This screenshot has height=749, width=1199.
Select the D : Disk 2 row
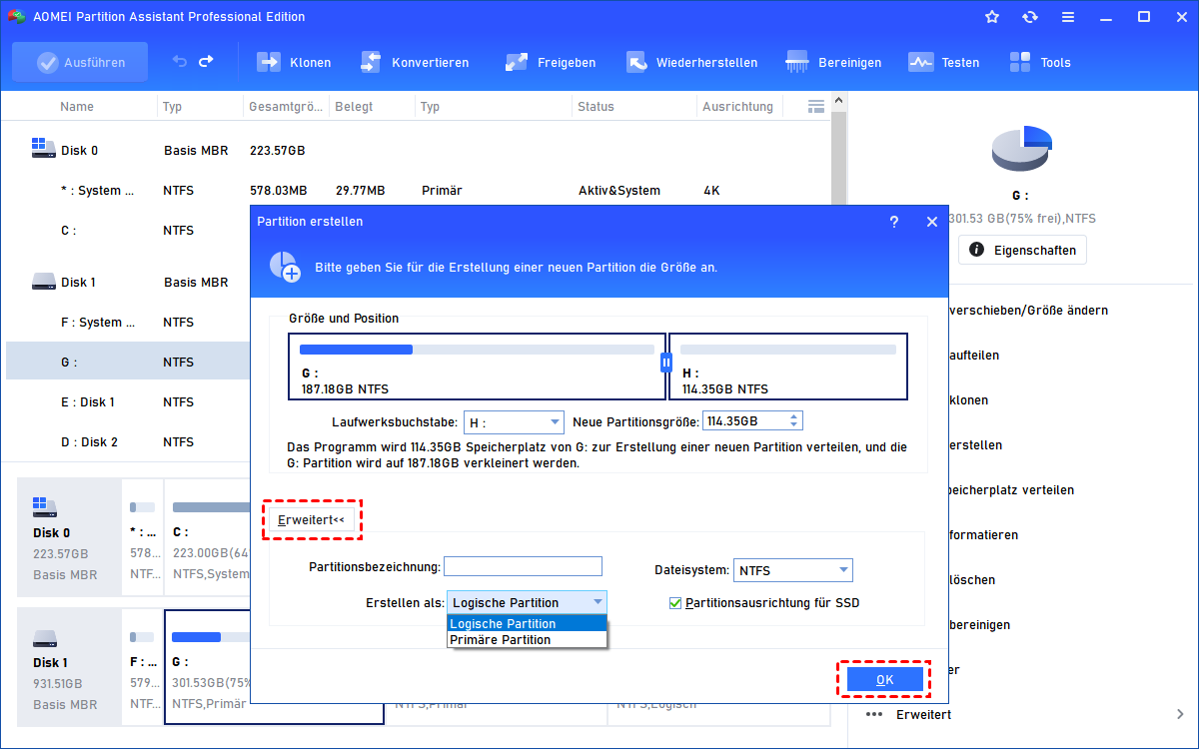[128, 442]
